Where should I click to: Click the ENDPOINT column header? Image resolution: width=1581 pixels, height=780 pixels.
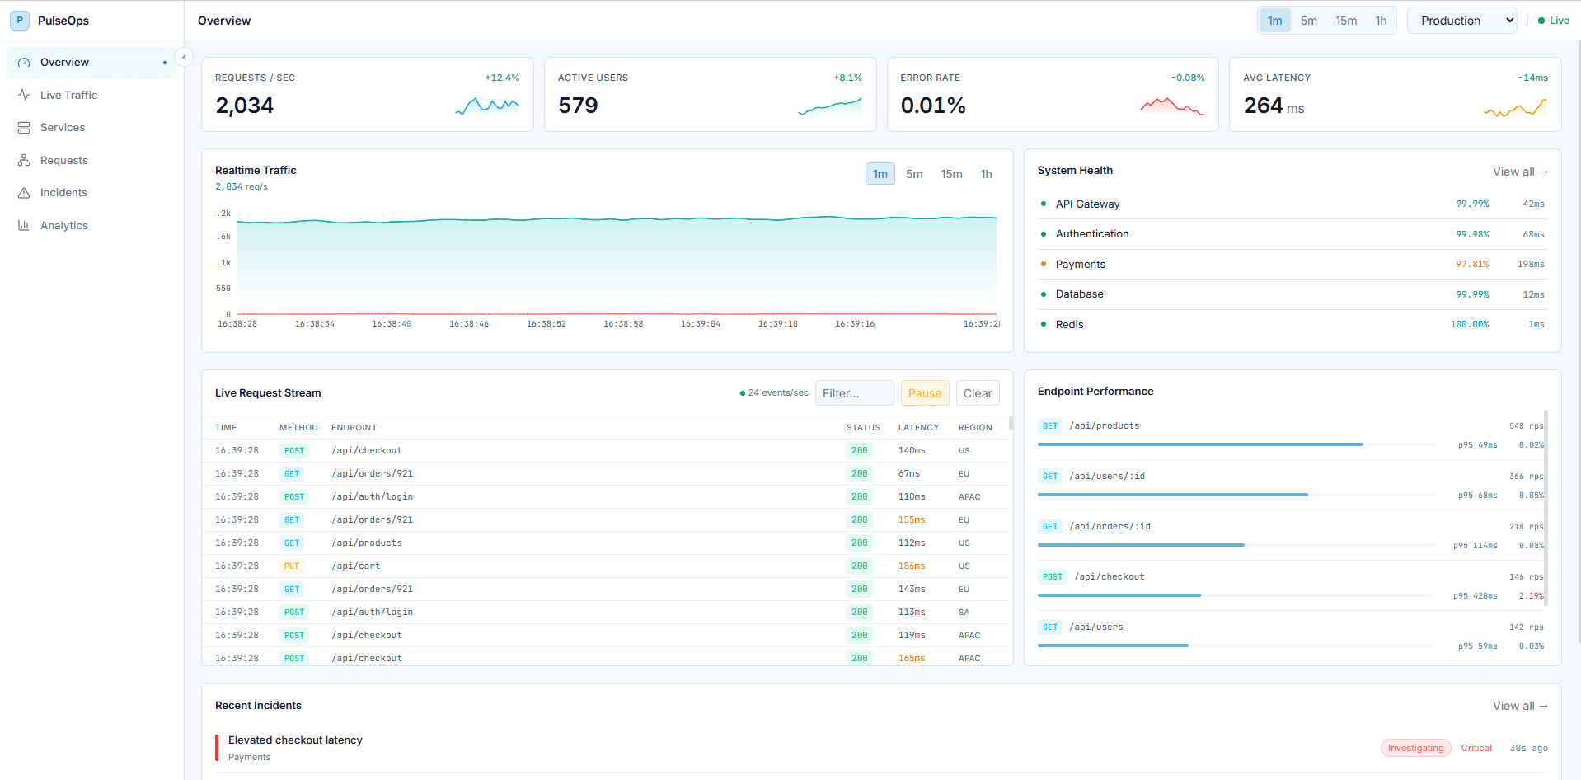click(x=354, y=428)
